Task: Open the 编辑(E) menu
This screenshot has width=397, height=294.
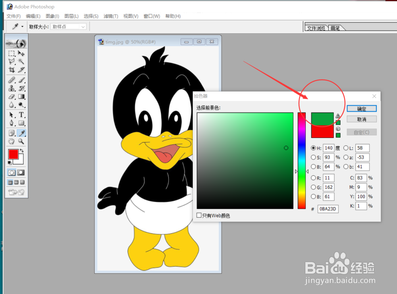Action: [33, 16]
